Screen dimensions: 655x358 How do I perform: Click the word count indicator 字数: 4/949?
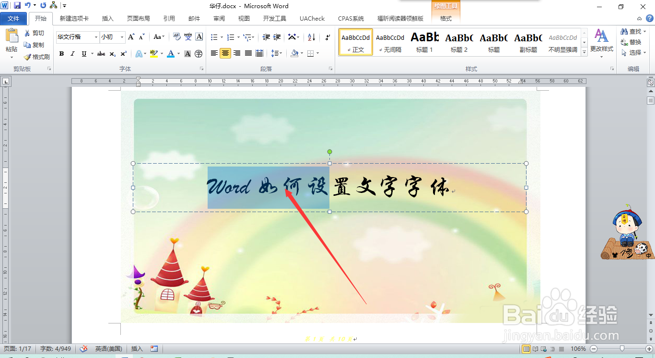pyautogui.click(x=56, y=349)
